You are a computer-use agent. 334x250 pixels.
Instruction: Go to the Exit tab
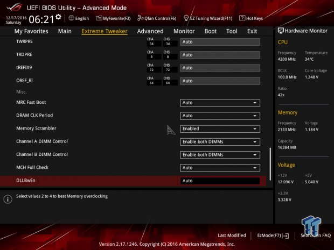click(252, 31)
